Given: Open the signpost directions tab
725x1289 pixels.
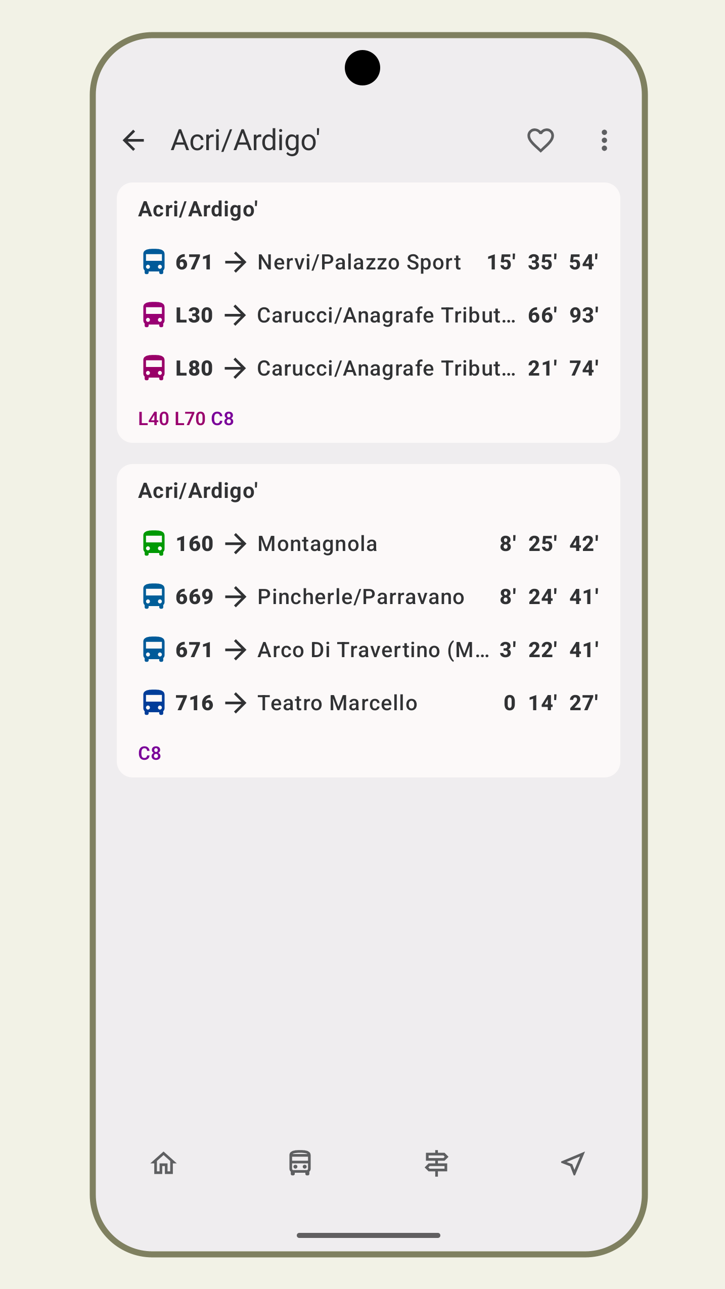Looking at the screenshot, I should 436,1163.
